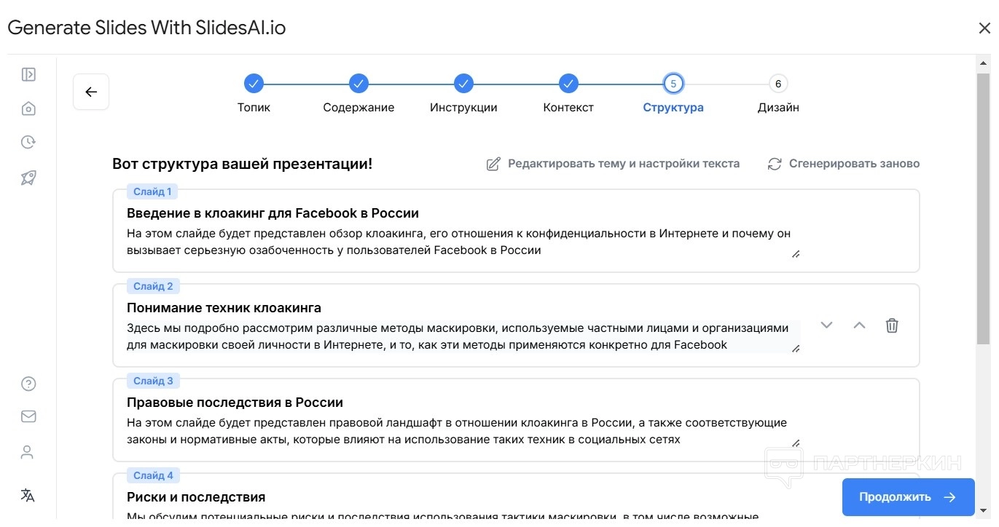Close the SlidesAI.io dialog
Viewport: 999px width, 527px height.
click(984, 28)
